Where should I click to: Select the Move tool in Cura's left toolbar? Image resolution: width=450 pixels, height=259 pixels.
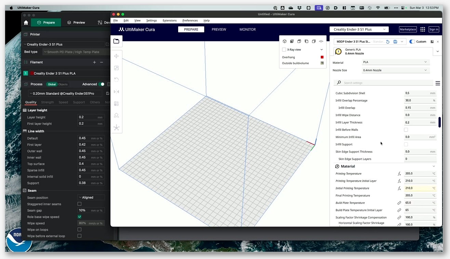tap(116, 56)
